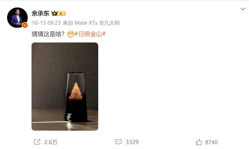Like the post with thumbs-up icon
This screenshot has height=149, width=249.
click(x=199, y=142)
